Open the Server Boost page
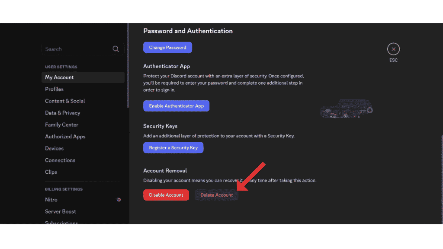 tap(61, 211)
